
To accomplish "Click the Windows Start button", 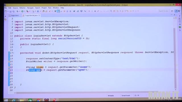I will [6, 100].
